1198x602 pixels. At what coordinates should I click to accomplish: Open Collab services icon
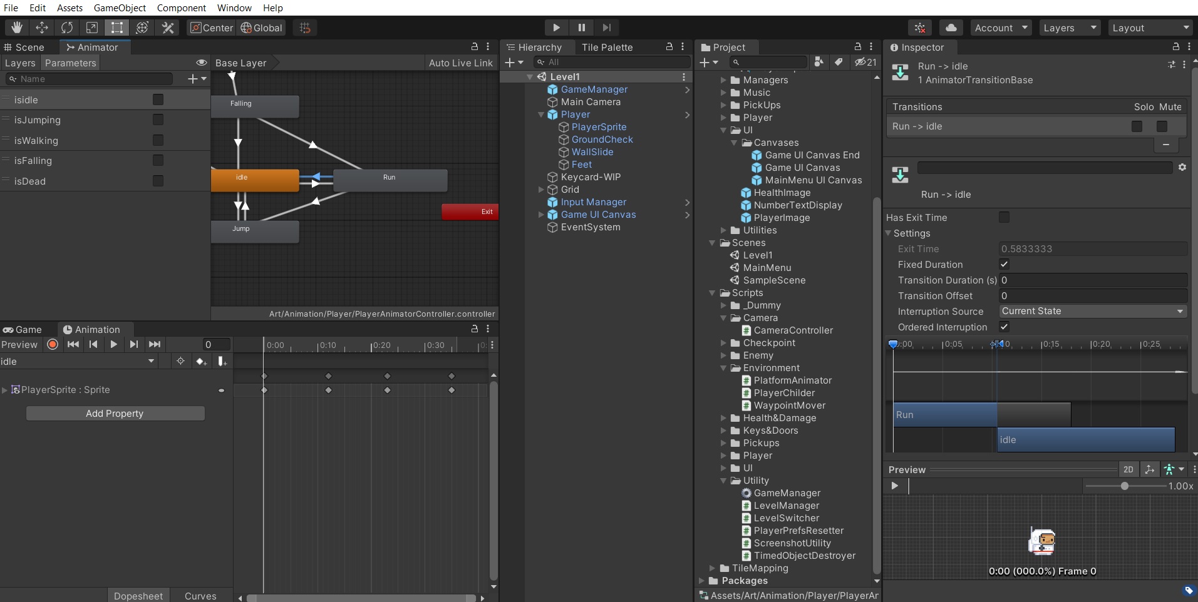point(920,28)
